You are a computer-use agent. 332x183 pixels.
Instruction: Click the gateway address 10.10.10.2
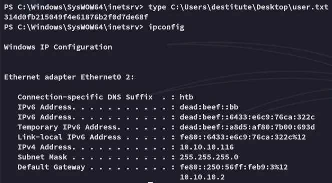click(202, 177)
